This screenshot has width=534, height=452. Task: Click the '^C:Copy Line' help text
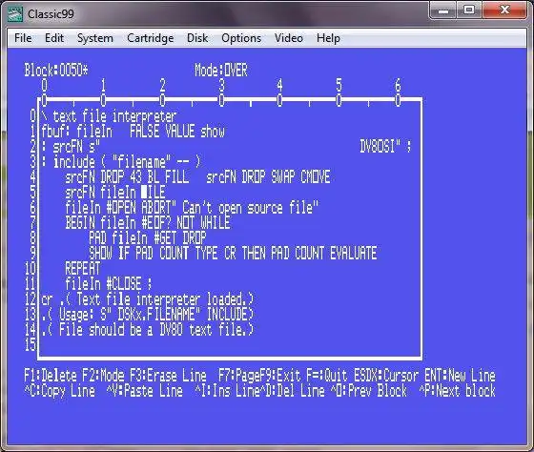[59, 391]
